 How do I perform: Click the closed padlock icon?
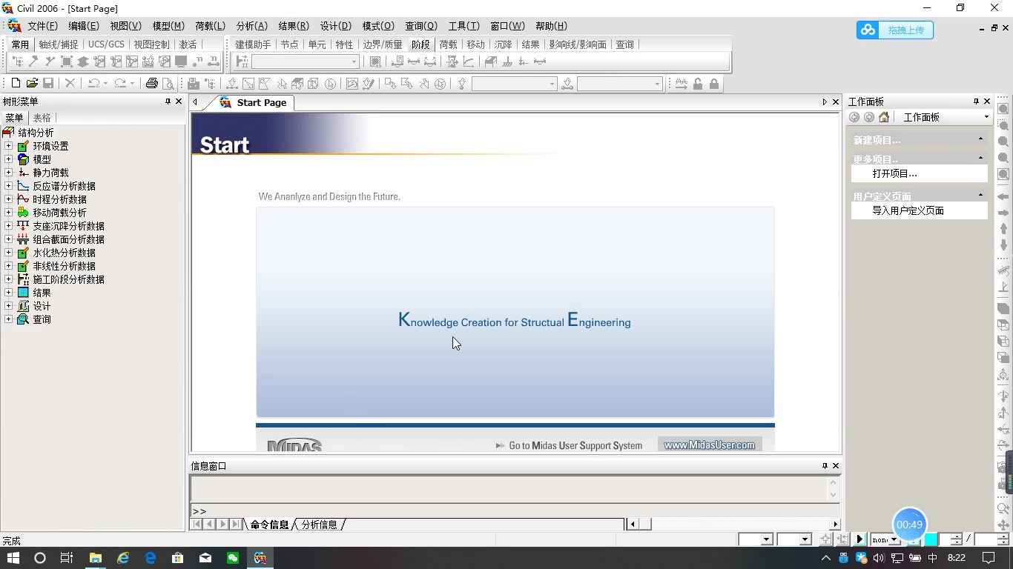(x=714, y=84)
